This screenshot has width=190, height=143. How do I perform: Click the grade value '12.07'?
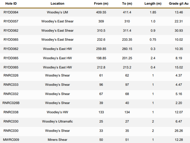(179, 112)
